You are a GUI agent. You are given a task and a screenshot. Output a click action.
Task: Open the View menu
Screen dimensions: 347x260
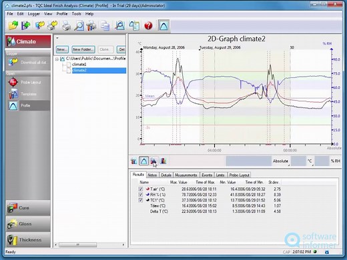pos(48,14)
